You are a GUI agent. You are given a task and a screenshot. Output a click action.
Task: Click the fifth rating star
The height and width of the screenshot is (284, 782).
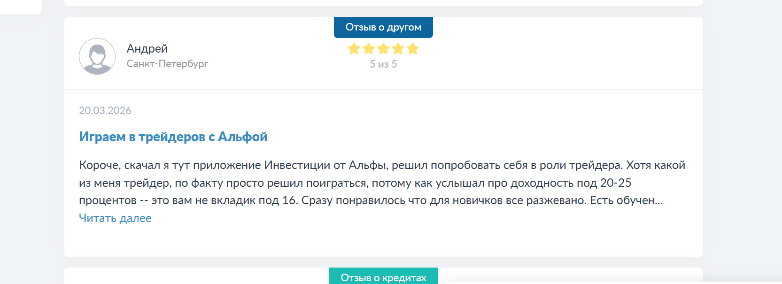(412, 49)
